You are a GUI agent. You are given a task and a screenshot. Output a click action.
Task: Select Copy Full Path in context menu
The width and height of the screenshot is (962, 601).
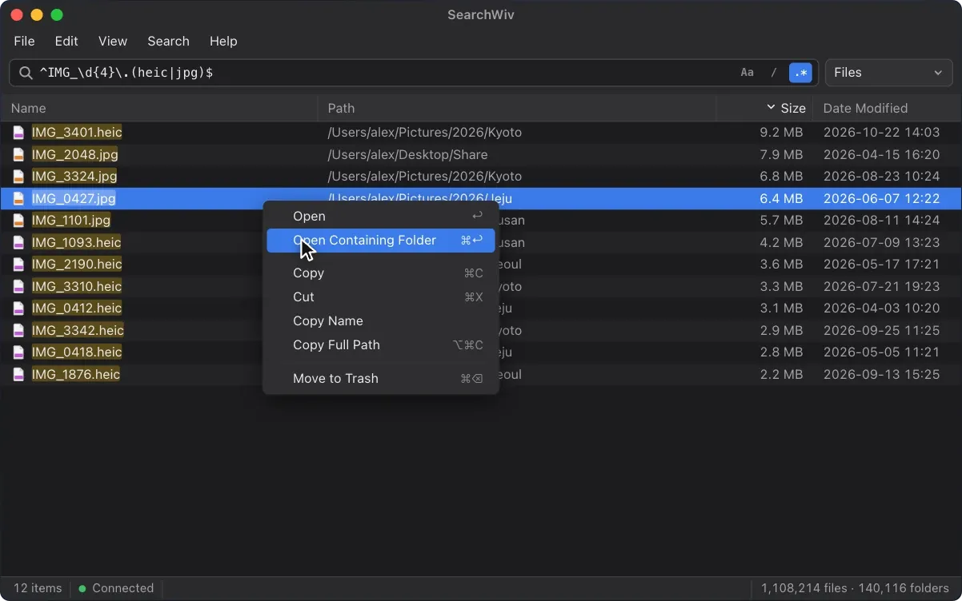click(x=381, y=344)
